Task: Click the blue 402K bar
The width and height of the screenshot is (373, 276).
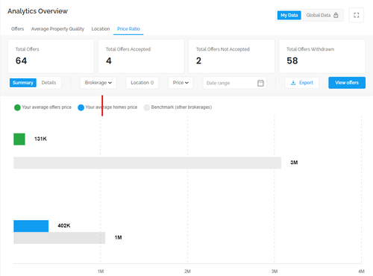Action: pos(31,226)
